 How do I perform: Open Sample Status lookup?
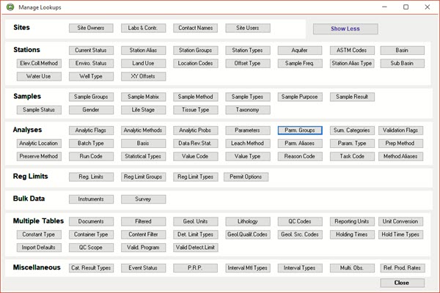click(39, 110)
